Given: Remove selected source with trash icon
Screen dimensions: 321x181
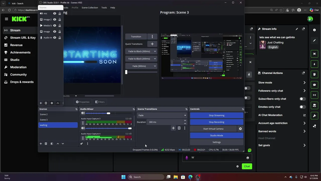Looking at the screenshot, I should [46, 103].
